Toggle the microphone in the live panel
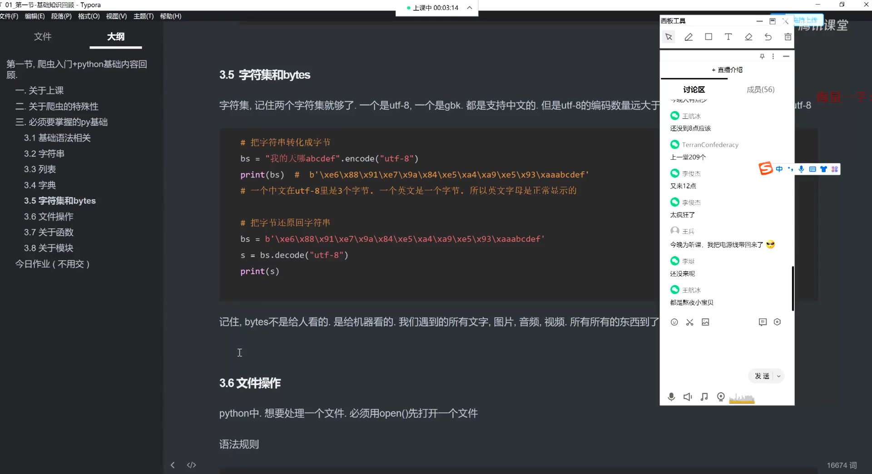 point(671,397)
